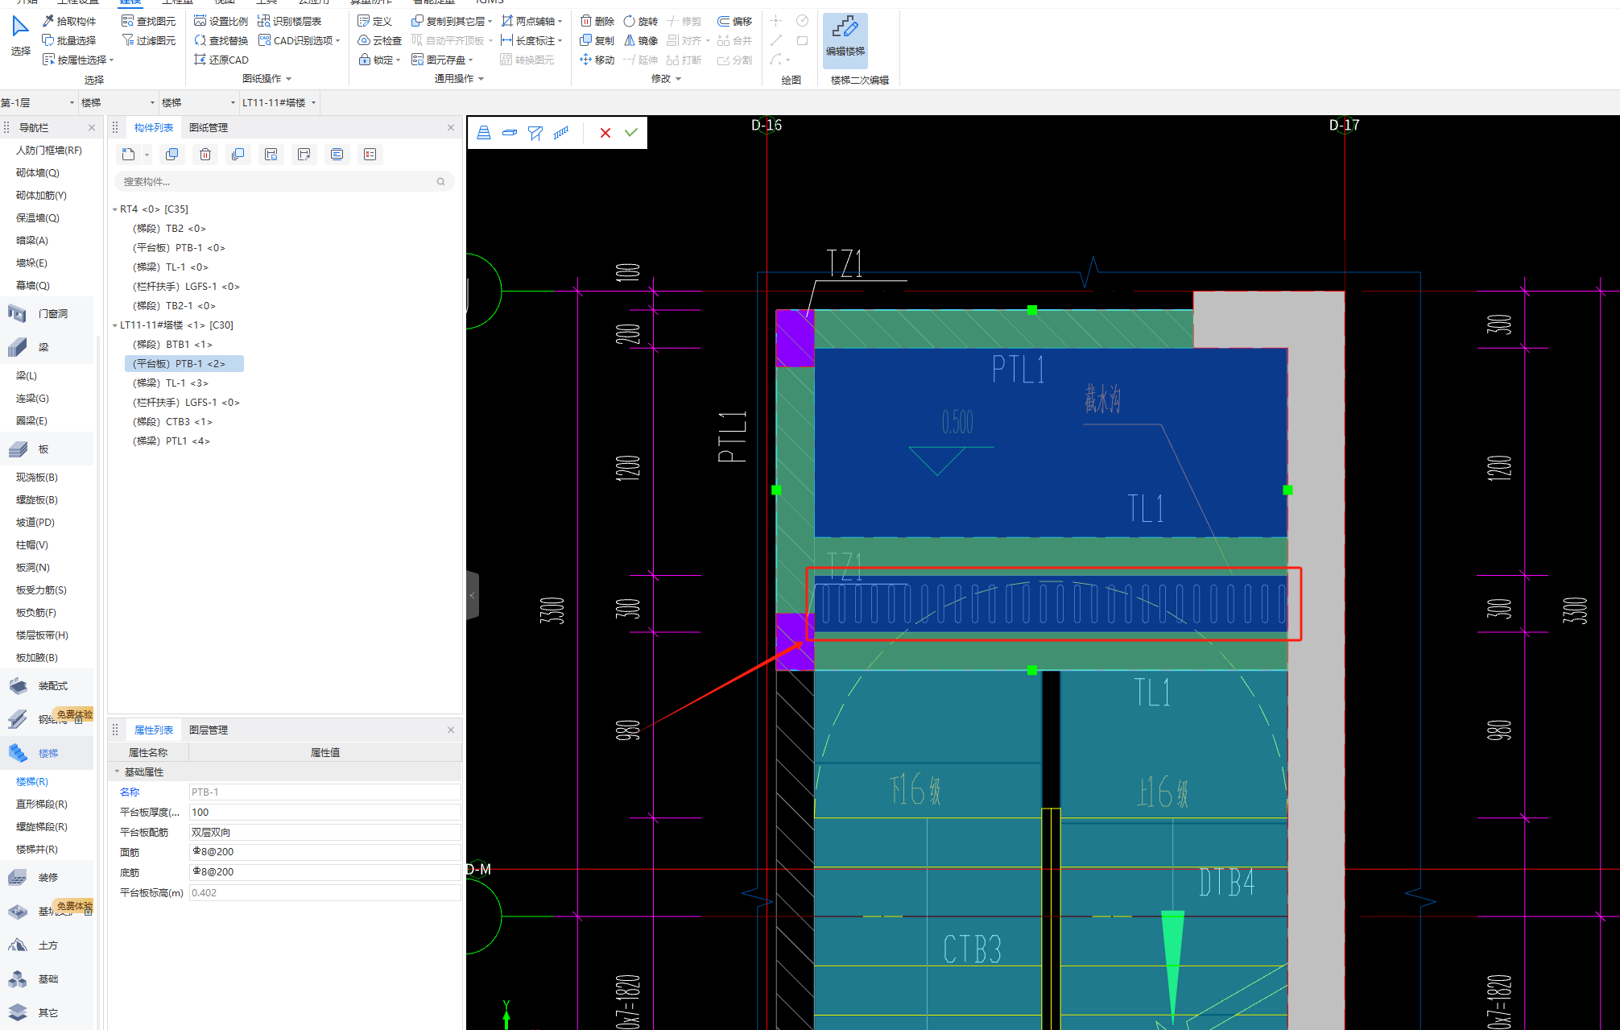Click the 楼梯 stair category icon in the navigation bar
1620x1030 pixels.
click(18, 753)
